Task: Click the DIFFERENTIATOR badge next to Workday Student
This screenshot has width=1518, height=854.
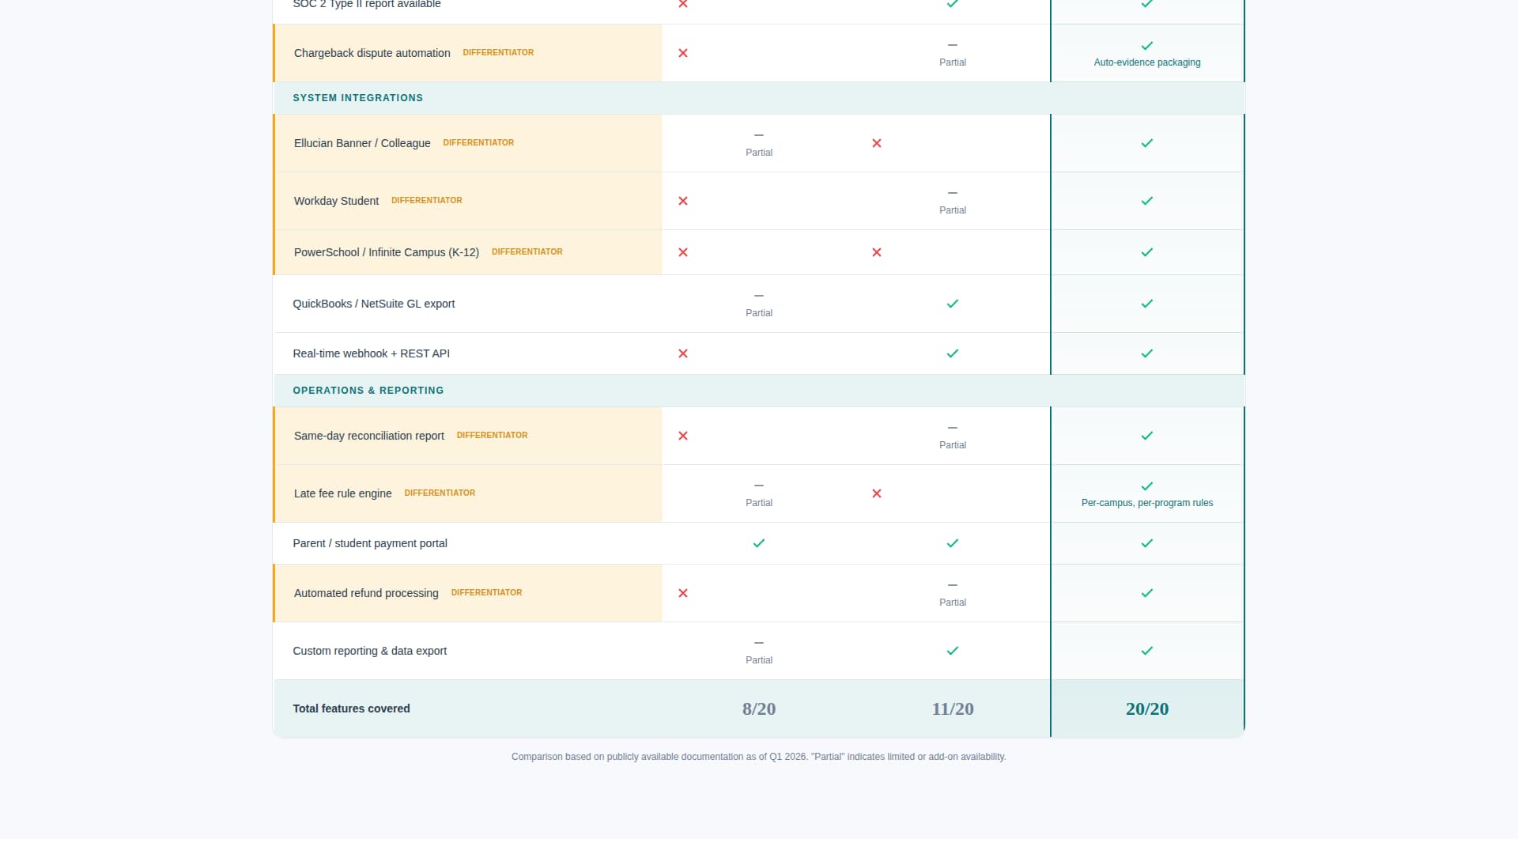Action: [x=427, y=201]
